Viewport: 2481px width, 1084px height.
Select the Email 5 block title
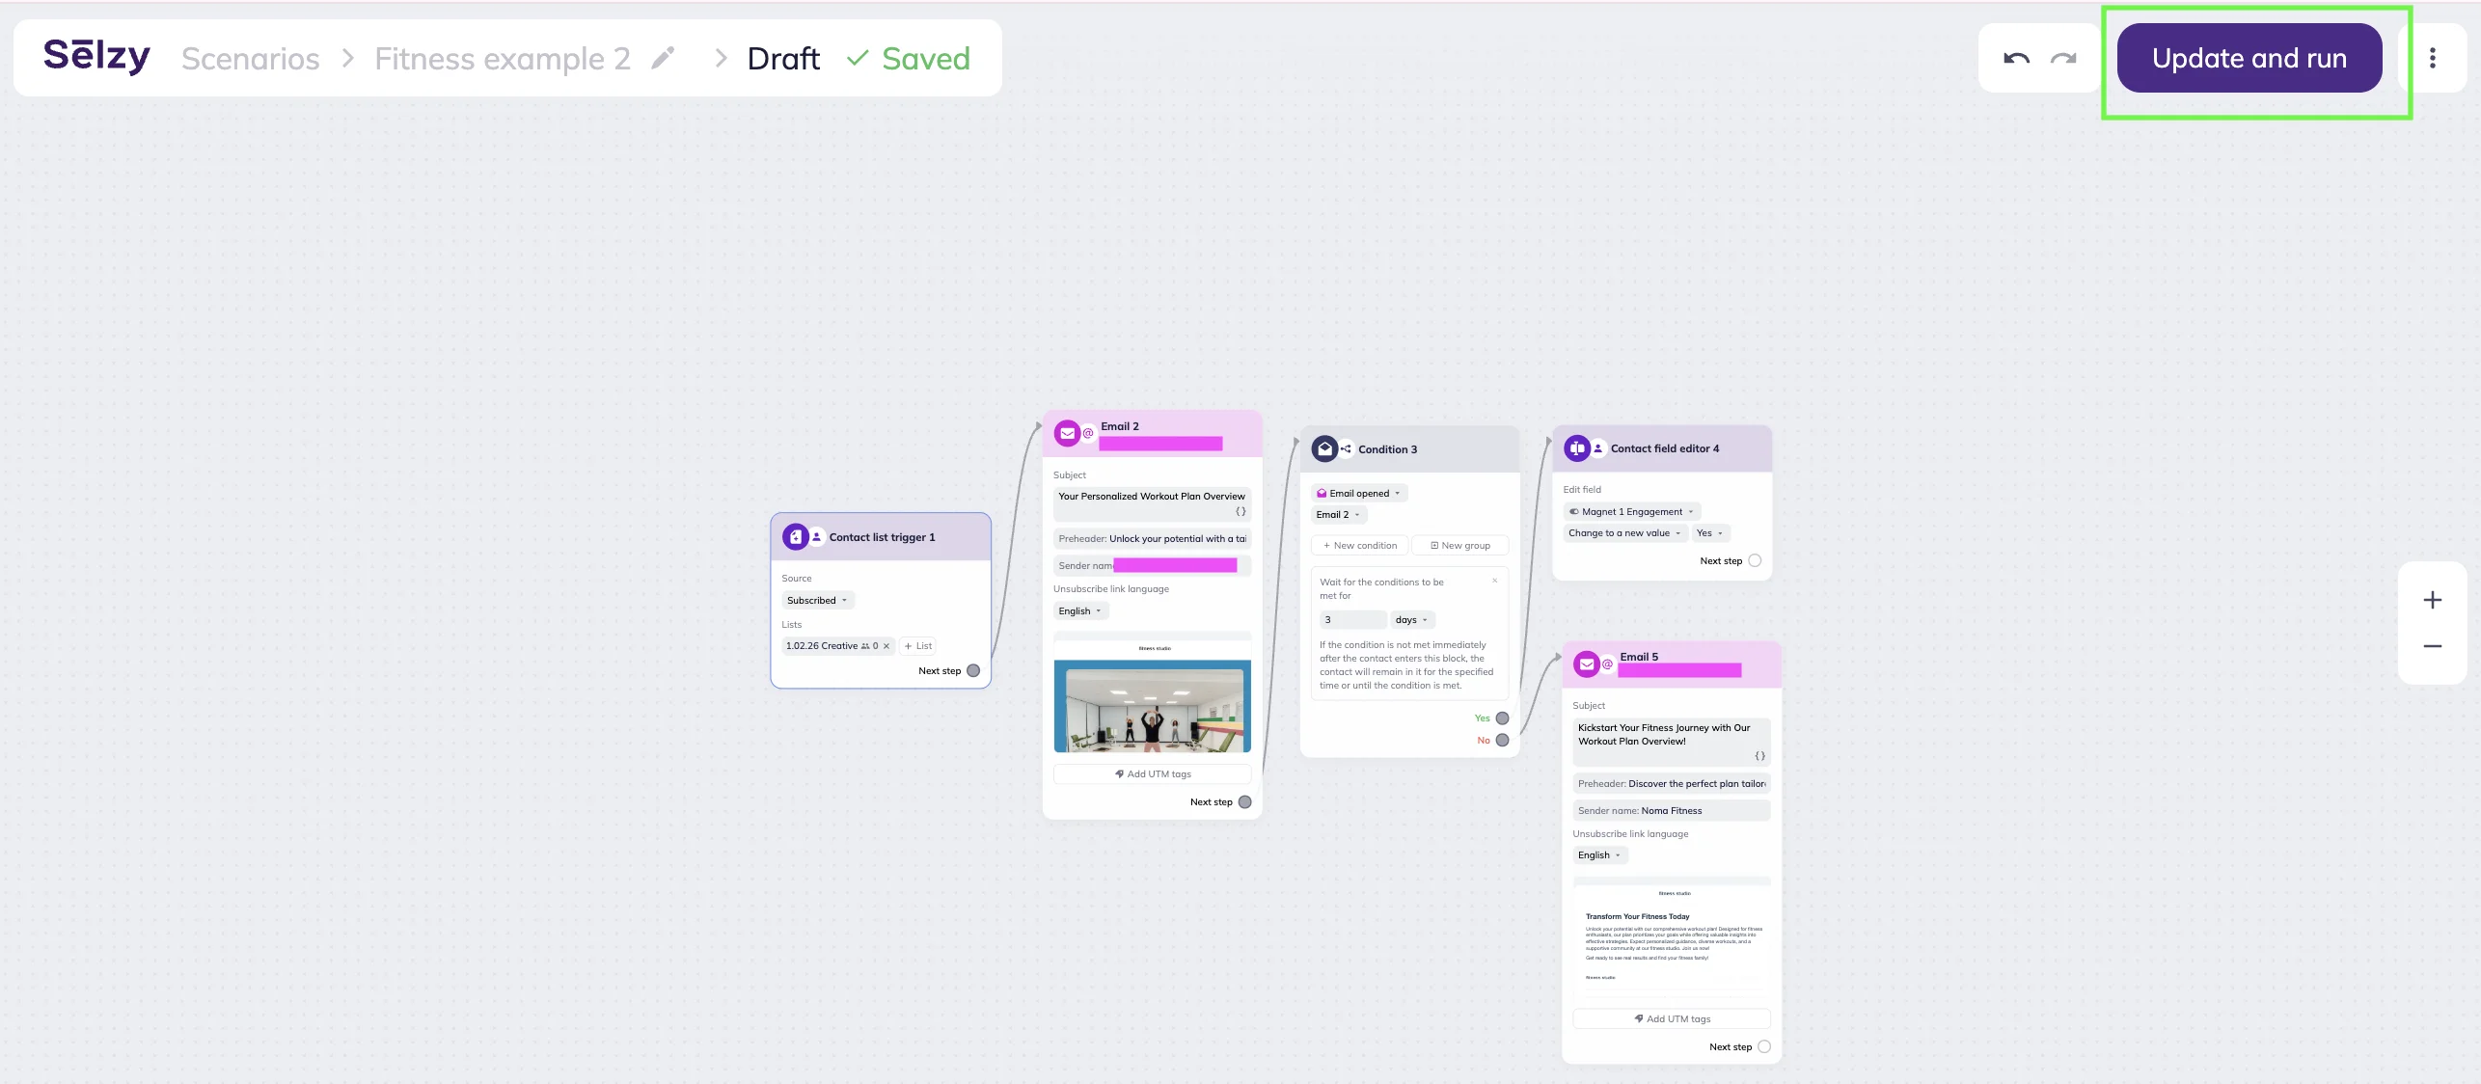(x=1639, y=657)
